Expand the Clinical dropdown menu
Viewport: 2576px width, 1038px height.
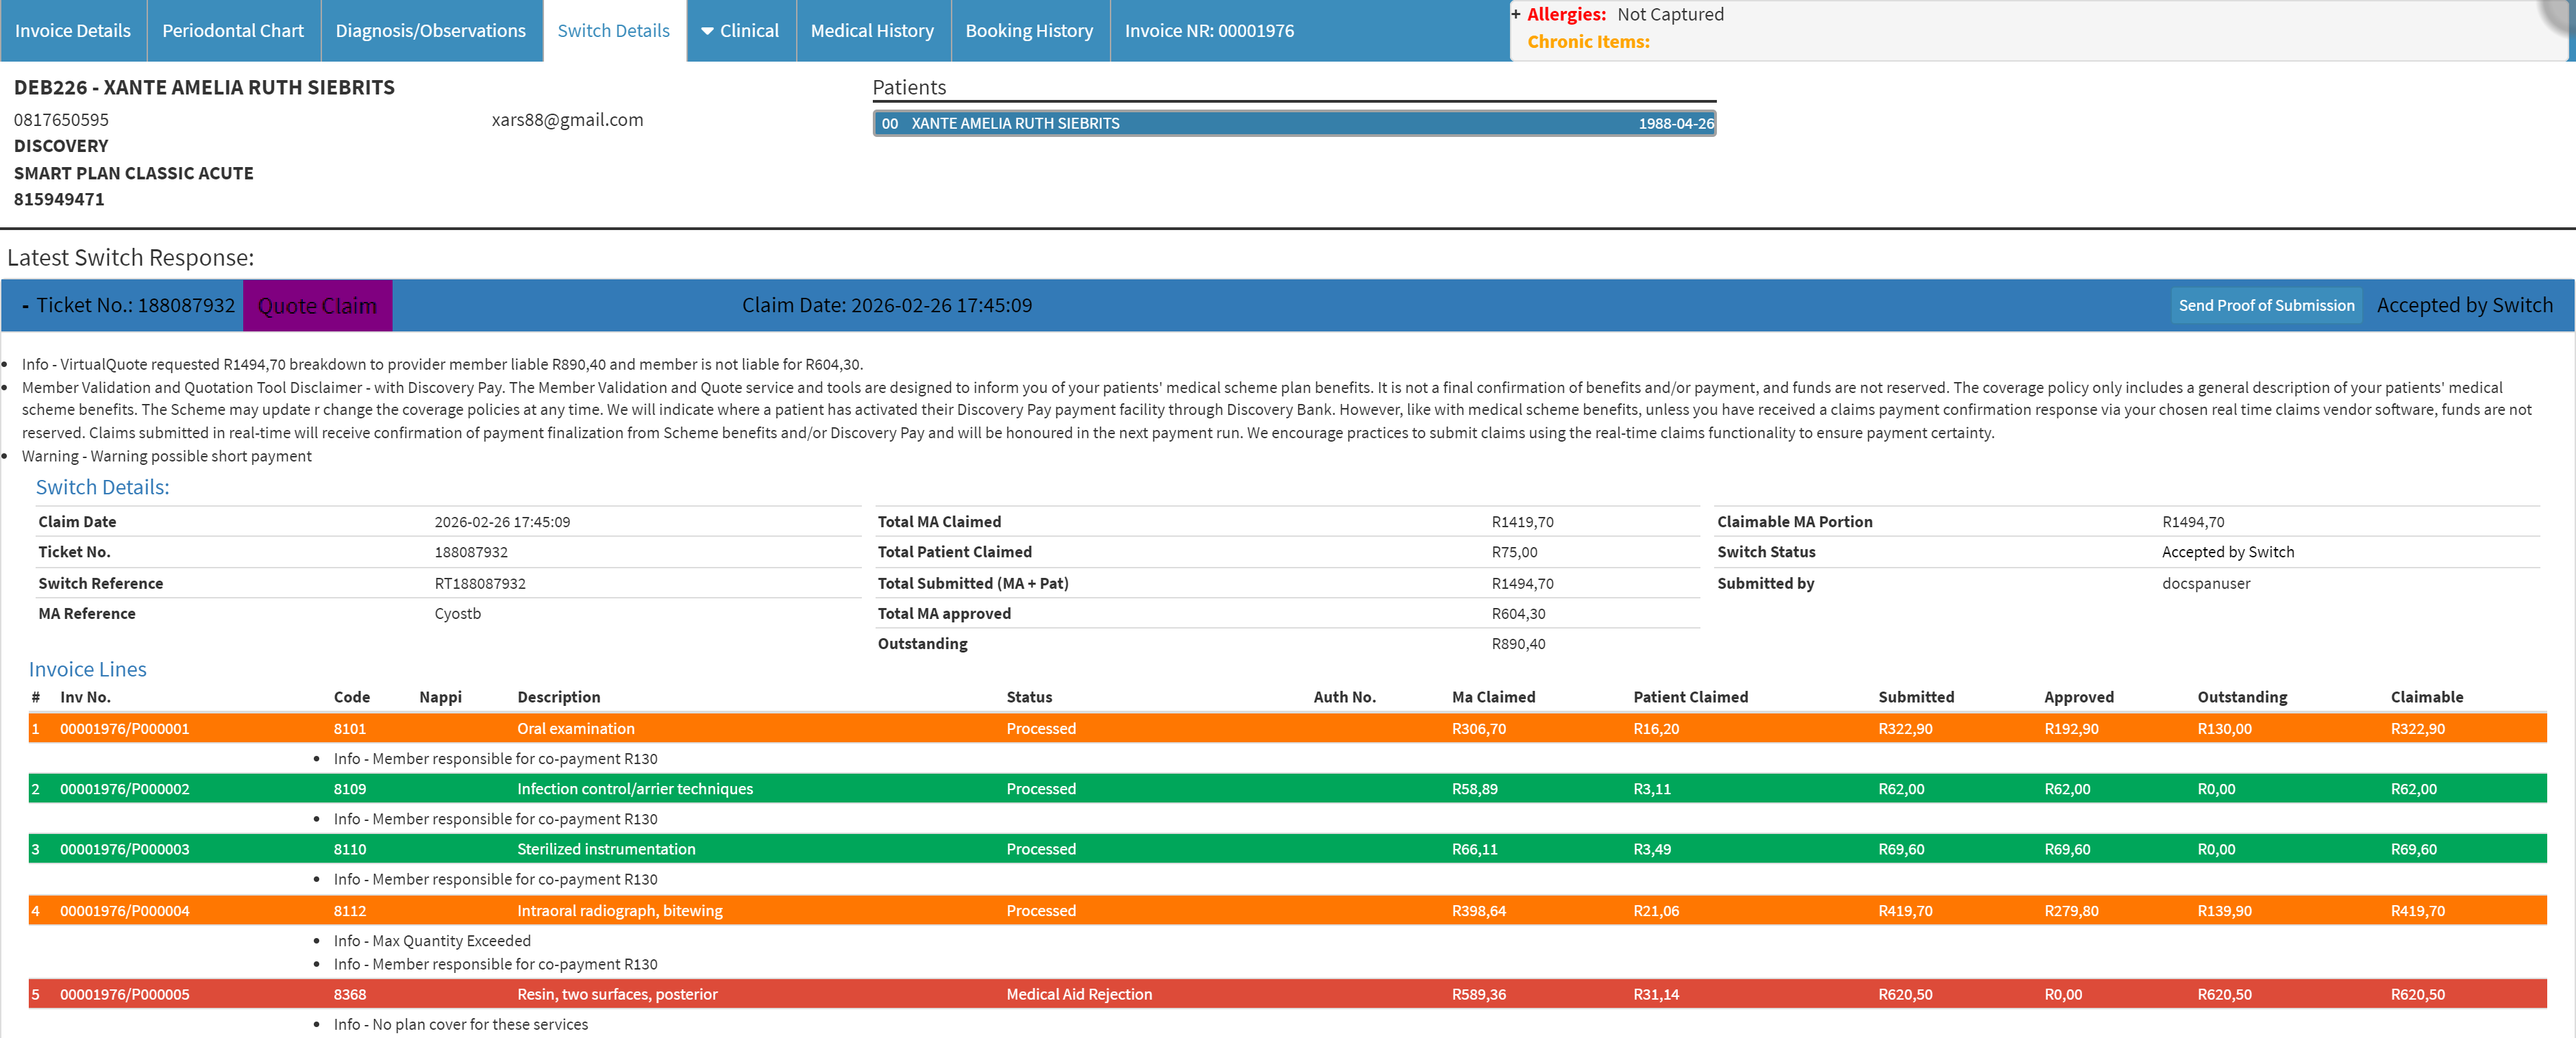pos(740,31)
